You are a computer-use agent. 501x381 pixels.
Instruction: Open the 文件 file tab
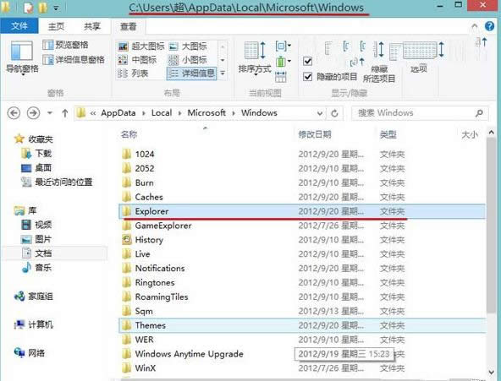(x=19, y=26)
